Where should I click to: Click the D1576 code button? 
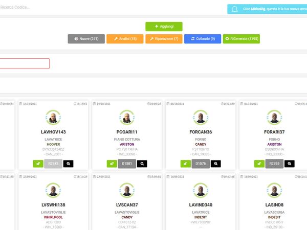201,164
